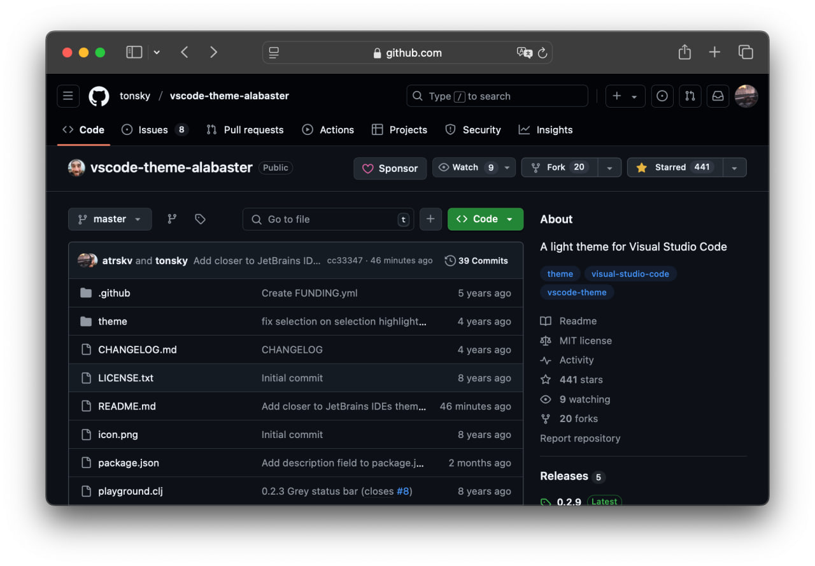Viewport: 815px width, 566px height.
Task: Click the add file plus button
Action: tap(430, 219)
